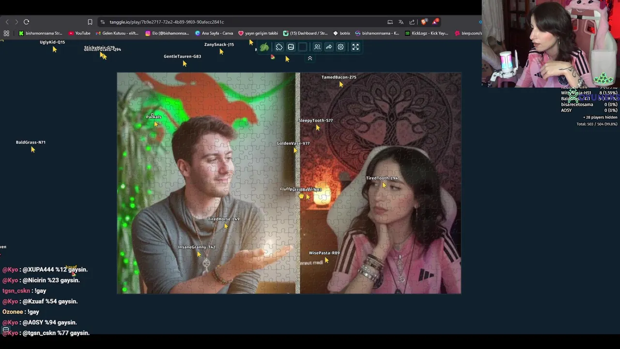Open the bookmarks apps grid icon

point(6,33)
